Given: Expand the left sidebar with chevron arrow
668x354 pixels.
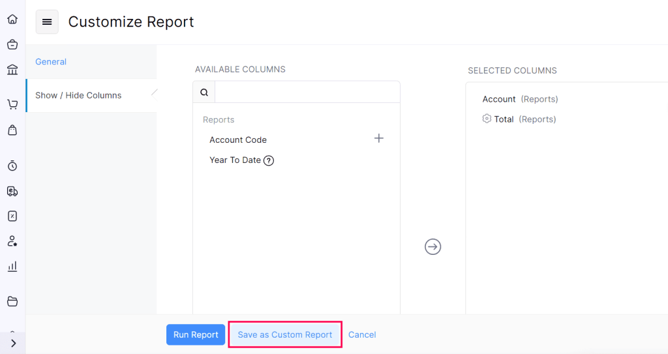Looking at the screenshot, I should pyautogui.click(x=13, y=343).
